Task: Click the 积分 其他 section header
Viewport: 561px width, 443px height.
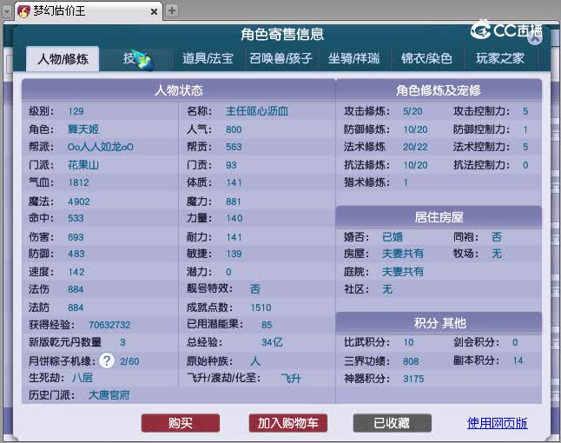Action: pos(439,323)
